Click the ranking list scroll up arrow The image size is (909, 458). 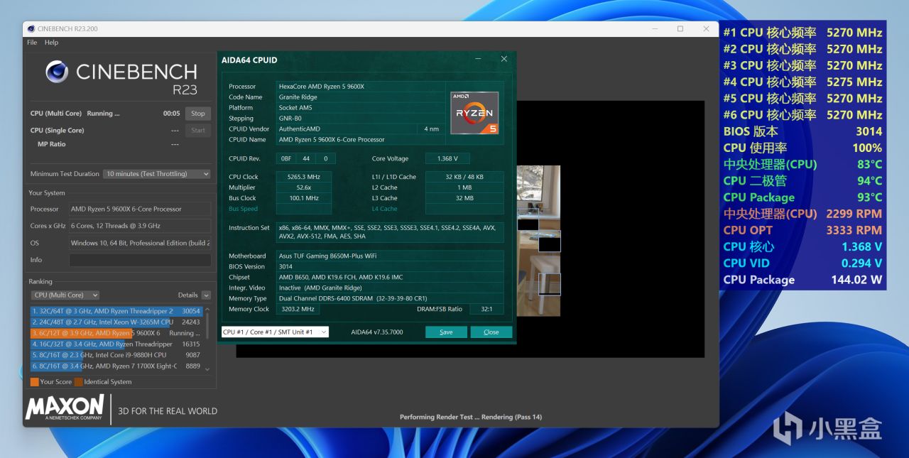207,309
